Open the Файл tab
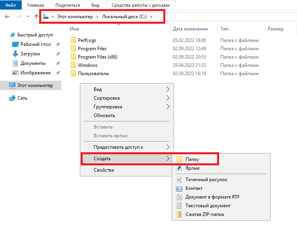The width and height of the screenshot is (297, 229). pos(11,5)
